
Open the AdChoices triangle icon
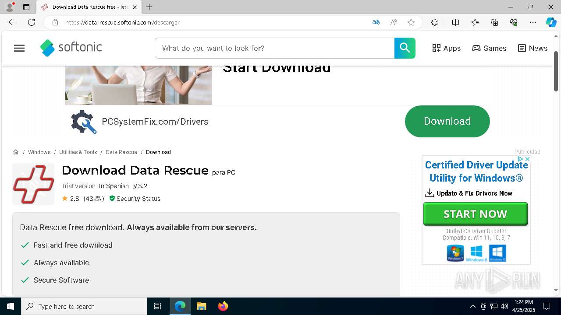pyautogui.click(x=520, y=159)
